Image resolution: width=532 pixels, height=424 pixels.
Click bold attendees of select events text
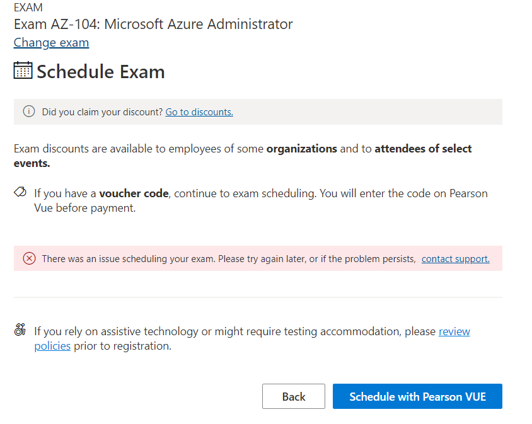[x=423, y=149]
